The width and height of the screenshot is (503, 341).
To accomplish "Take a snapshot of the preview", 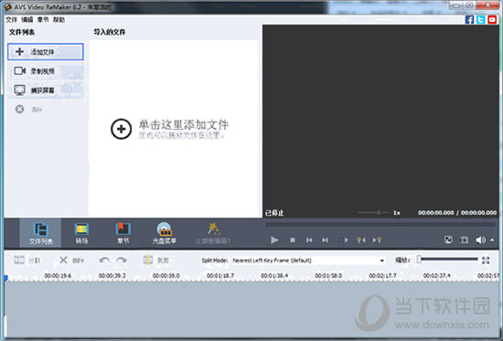I will tap(464, 240).
